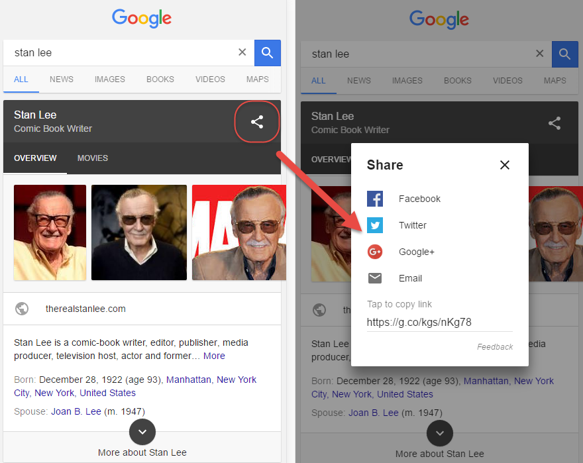
Task: Share via the Email envelope icon
Action: pyautogui.click(x=375, y=278)
